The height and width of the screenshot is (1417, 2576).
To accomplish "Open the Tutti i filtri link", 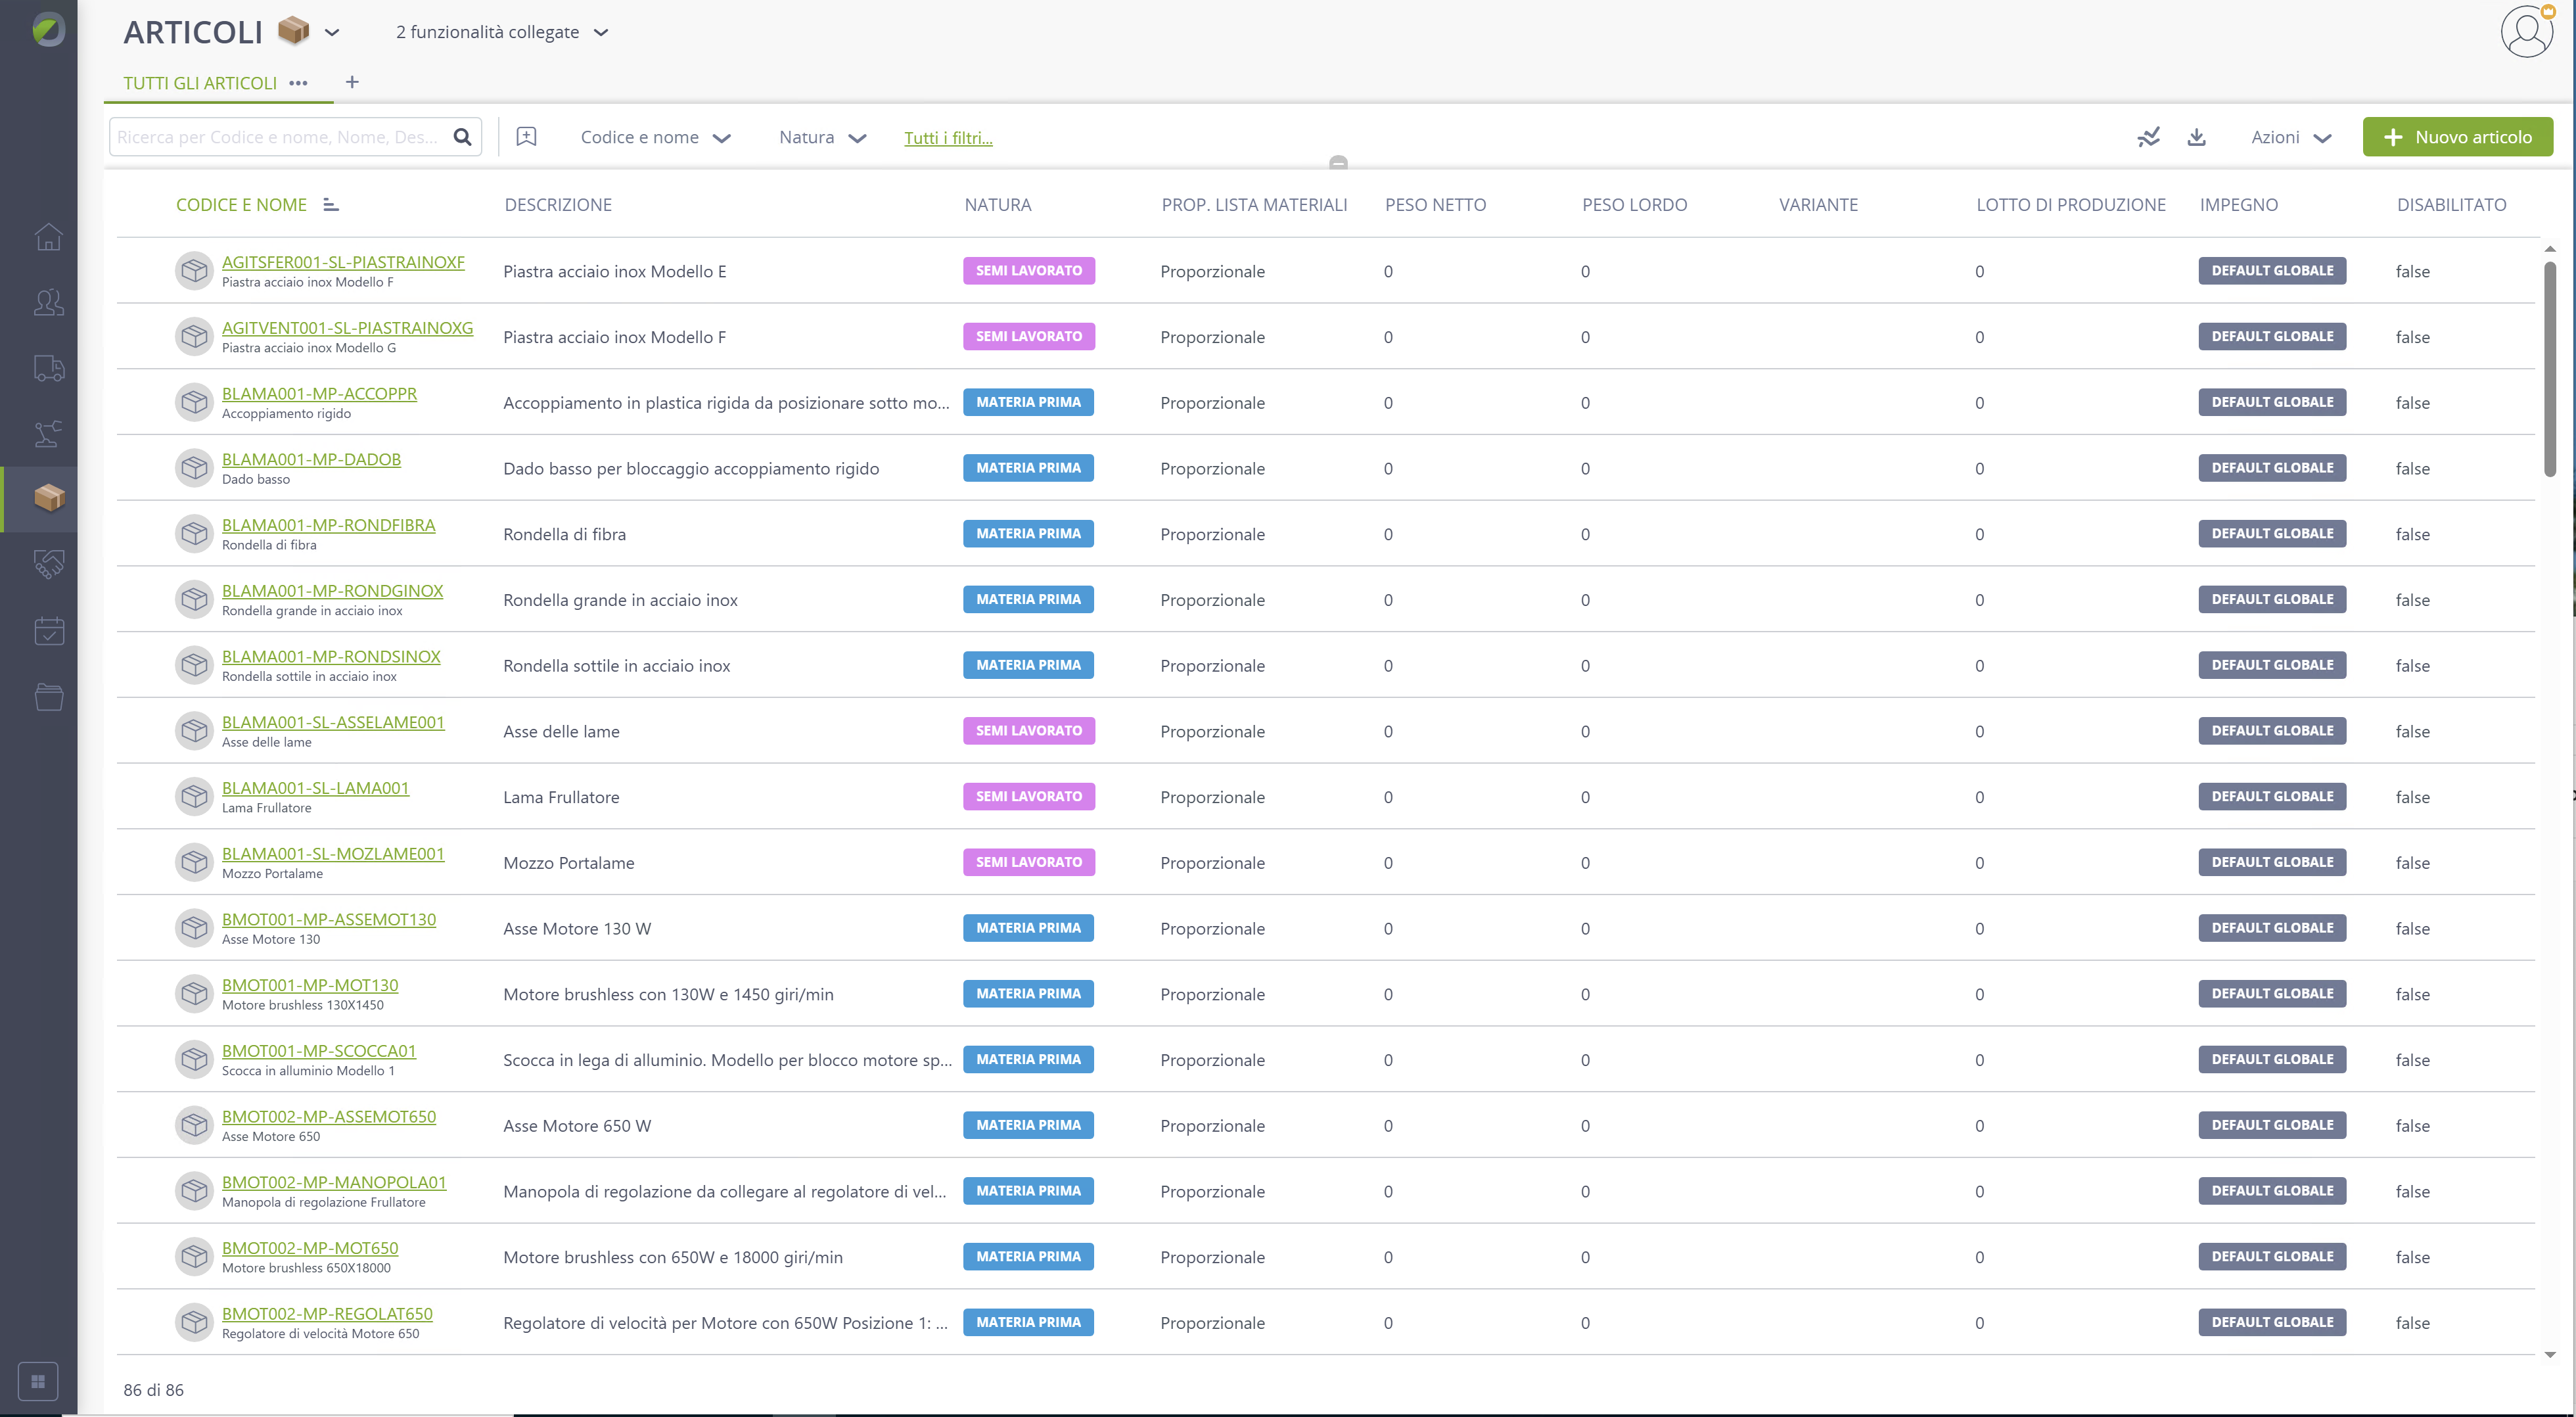I will (x=948, y=138).
